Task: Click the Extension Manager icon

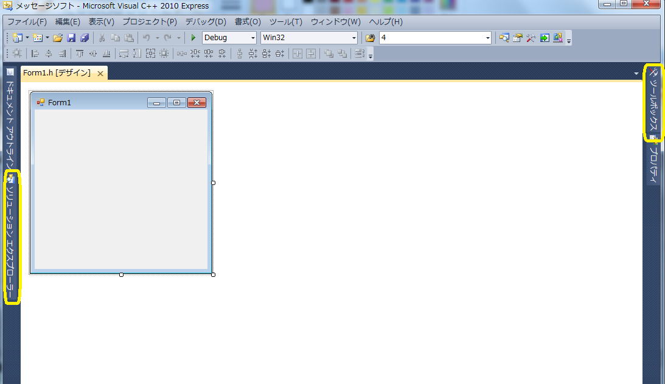Action: [x=558, y=38]
